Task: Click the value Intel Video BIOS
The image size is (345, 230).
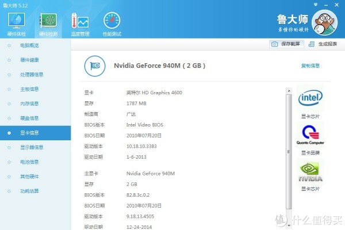Action: pos(145,125)
